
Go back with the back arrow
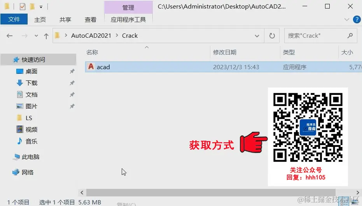coord(9,36)
